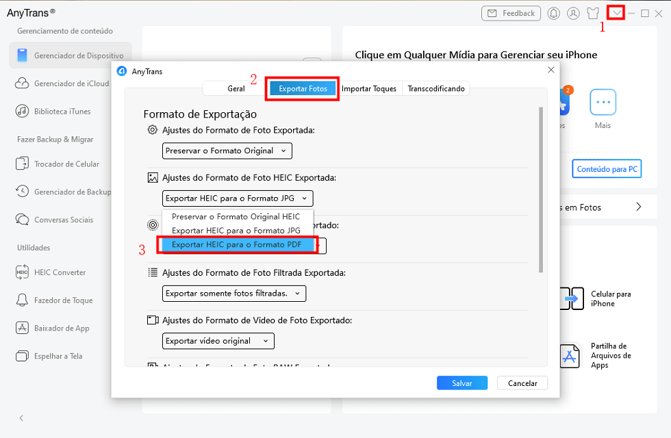Start Espelhar a Tela screen mirroring

[x=65, y=356]
